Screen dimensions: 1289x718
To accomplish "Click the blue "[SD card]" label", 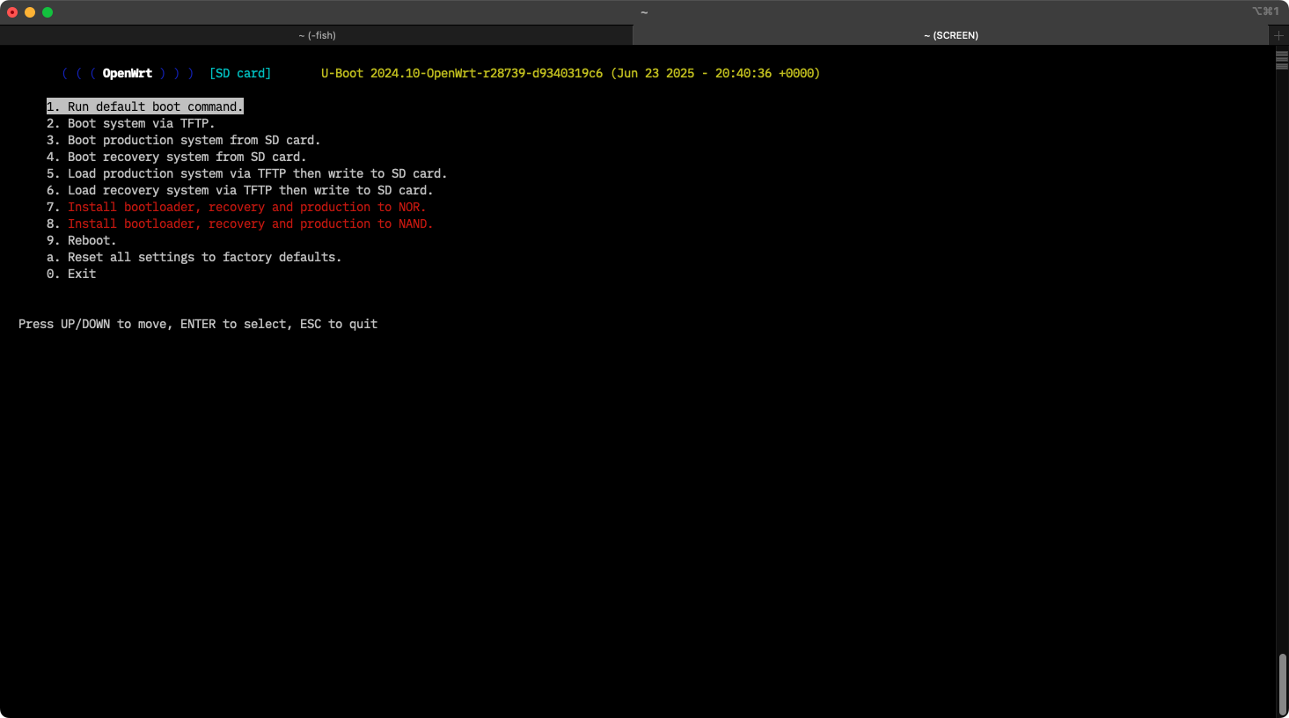I will pyautogui.click(x=240, y=73).
